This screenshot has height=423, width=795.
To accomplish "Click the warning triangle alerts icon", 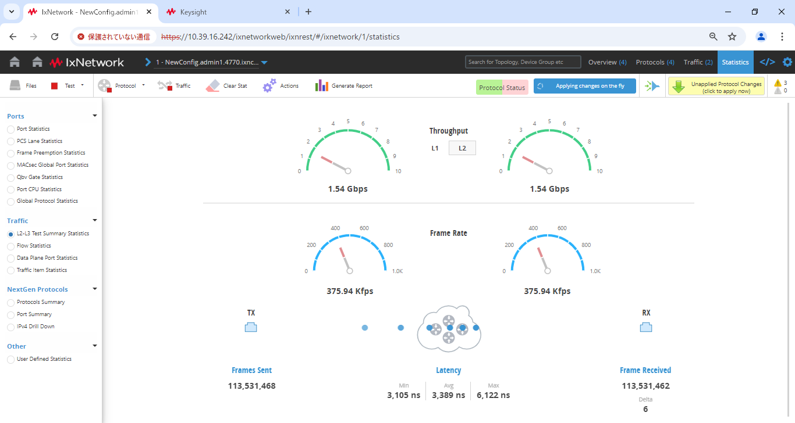I will coord(778,83).
